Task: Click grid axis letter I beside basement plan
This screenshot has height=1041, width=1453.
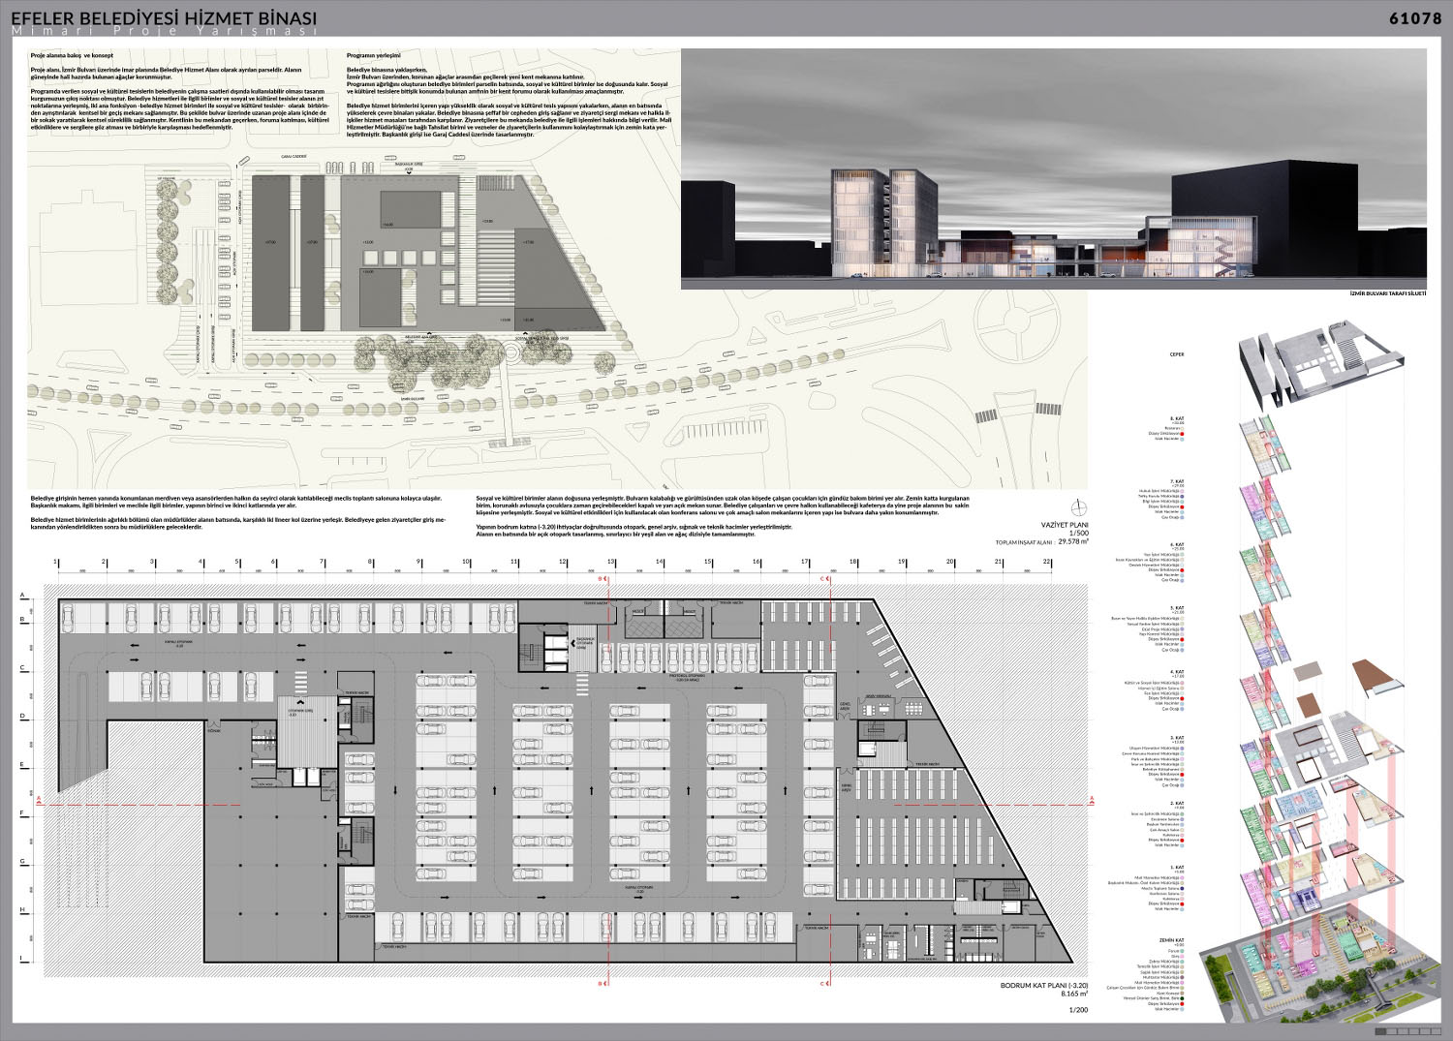Action: coord(21,958)
